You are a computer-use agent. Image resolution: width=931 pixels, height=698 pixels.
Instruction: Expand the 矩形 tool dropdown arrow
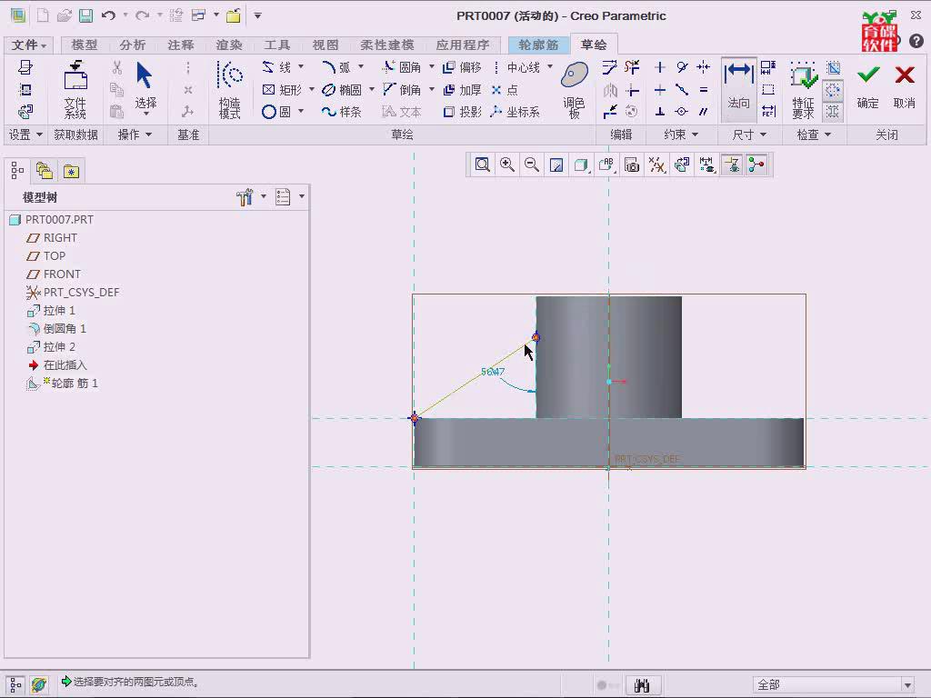click(x=312, y=89)
